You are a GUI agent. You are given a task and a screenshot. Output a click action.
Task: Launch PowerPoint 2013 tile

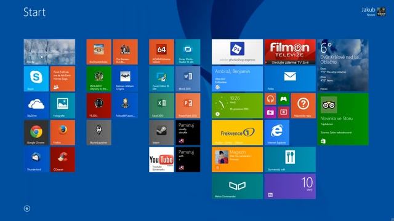pyautogui.click(x=188, y=106)
